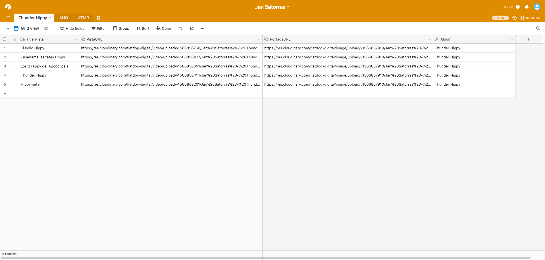Screen dimensions: 545x260
Task: Expand the PistaURL column dropdown arrow
Action: [259, 39]
